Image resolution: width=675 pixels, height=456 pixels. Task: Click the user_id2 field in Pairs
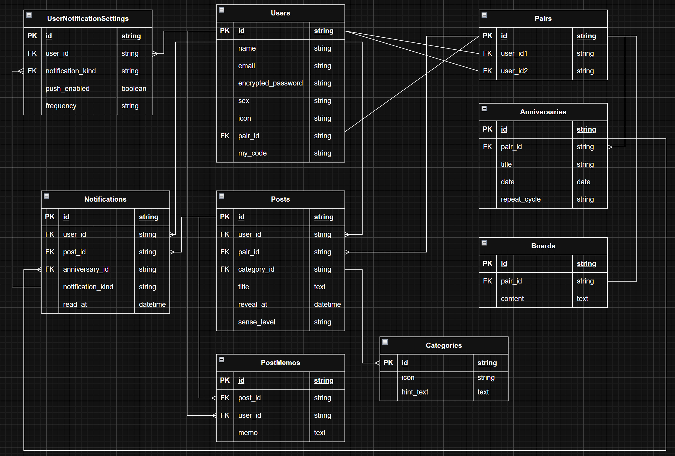pos(514,71)
